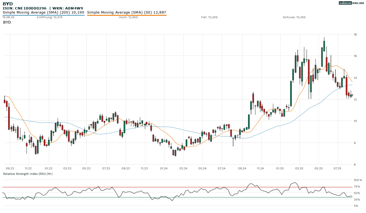Viewport: 366px width, 213px height.
Task: Click the 07.23 date axis label
Action: [106, 169]
